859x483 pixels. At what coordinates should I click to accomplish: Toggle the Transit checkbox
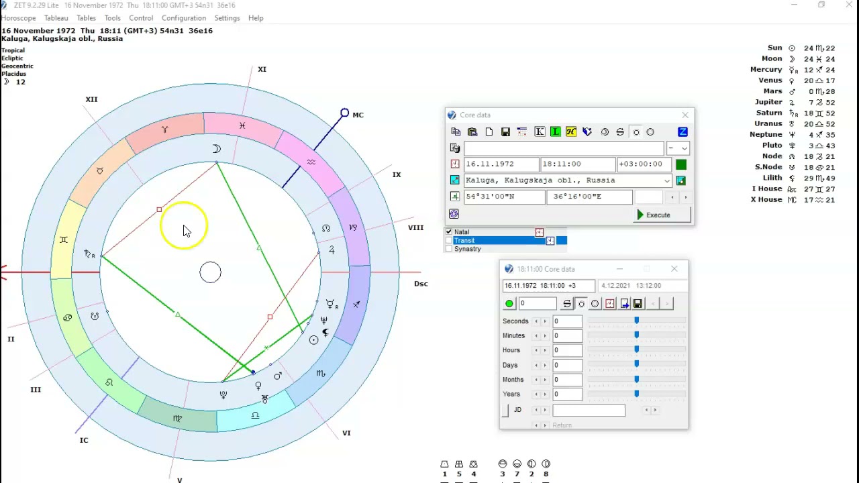[449, 241]
